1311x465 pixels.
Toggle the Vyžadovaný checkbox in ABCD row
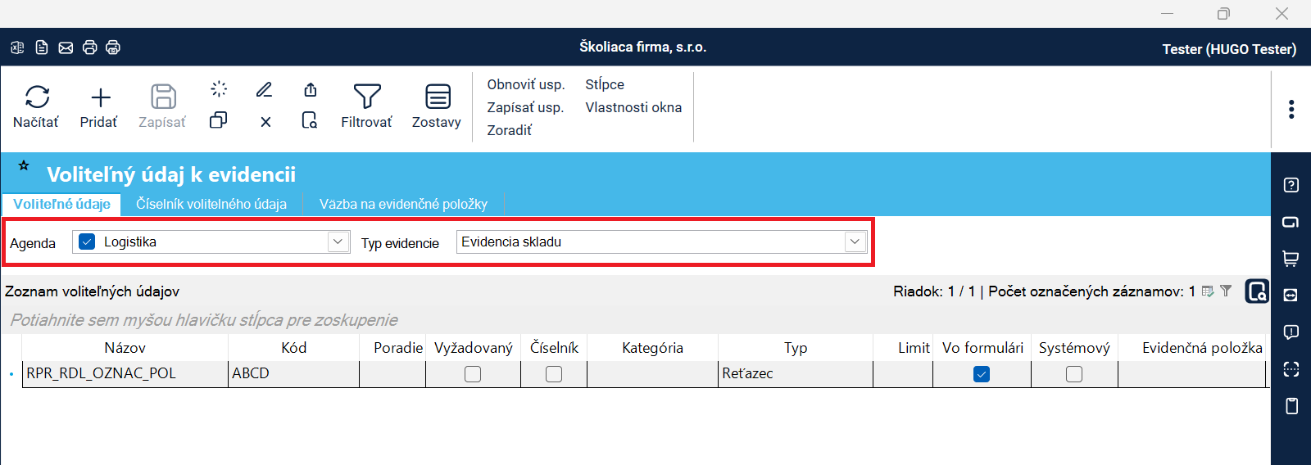coord(473,374)
